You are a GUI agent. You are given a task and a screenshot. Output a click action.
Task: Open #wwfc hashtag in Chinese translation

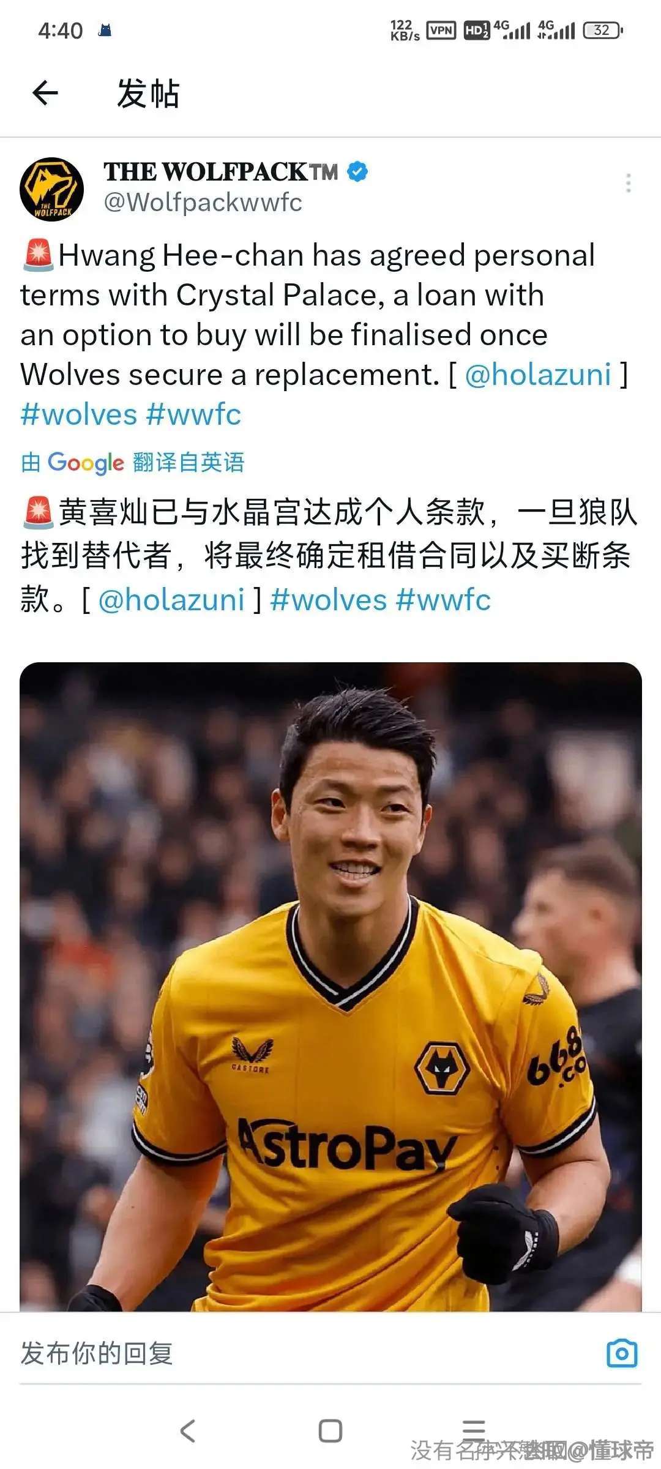click(443, 600)
